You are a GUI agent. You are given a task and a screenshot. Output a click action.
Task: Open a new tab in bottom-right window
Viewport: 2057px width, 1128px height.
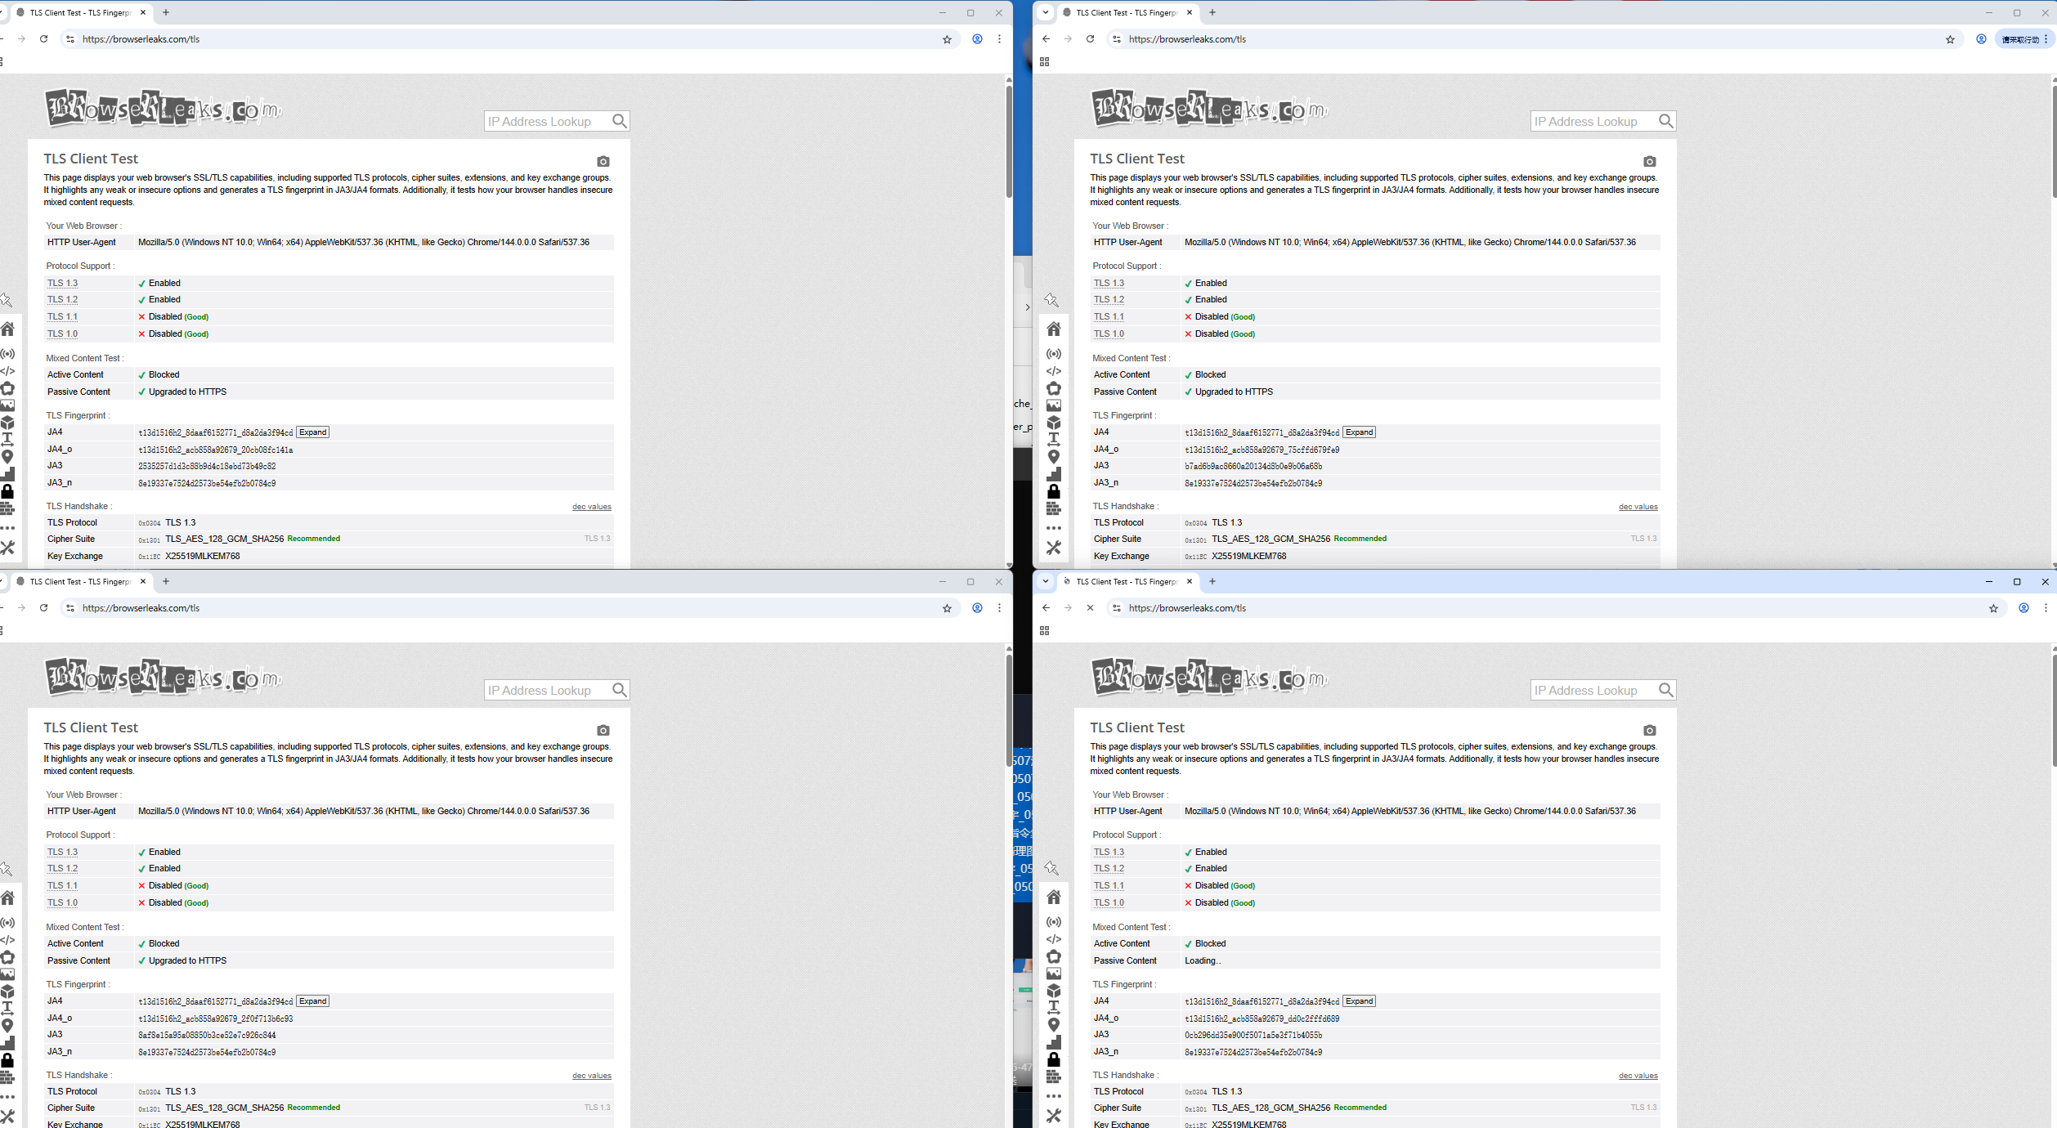pos(1212,581)
